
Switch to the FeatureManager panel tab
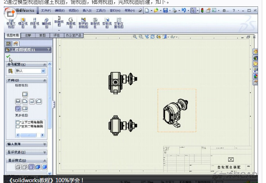[x=8, y=43]
